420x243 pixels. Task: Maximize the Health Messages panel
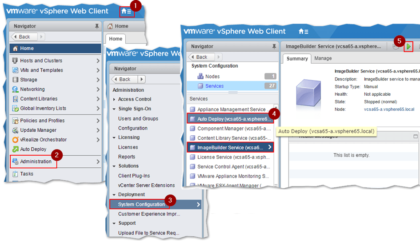coord(416,137)
